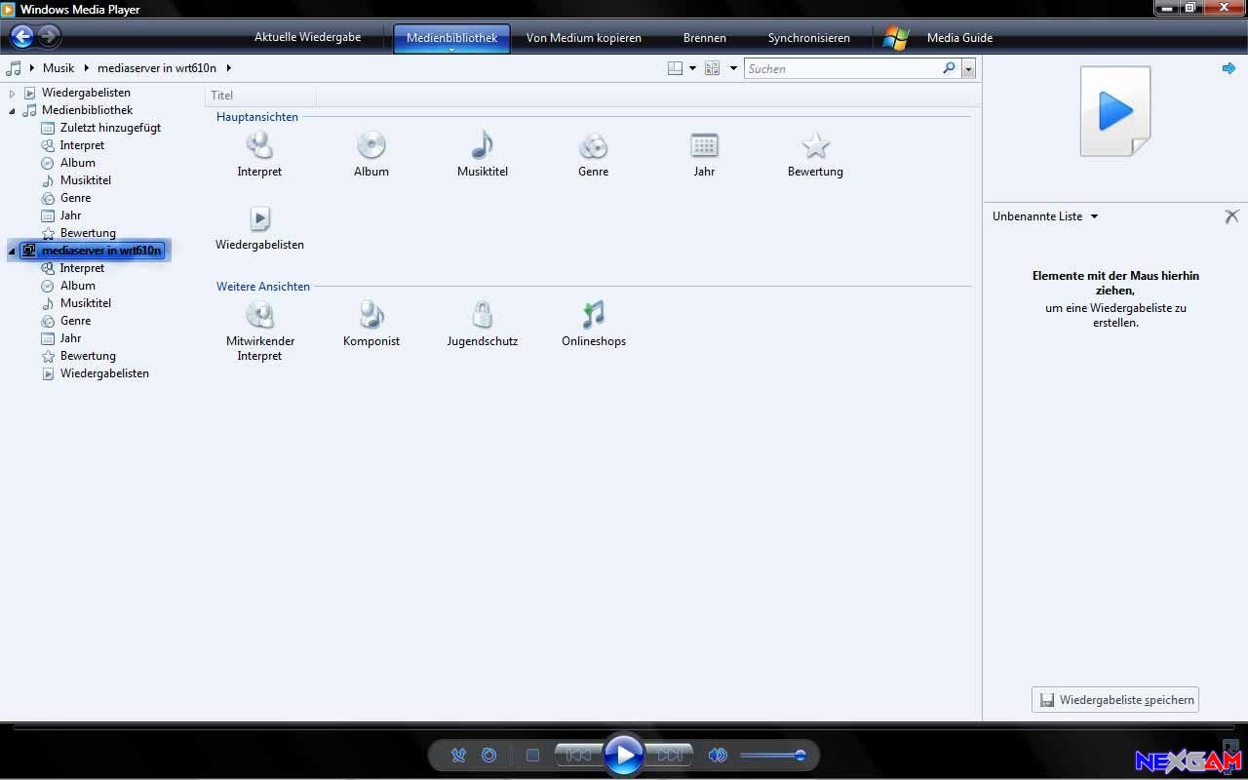Click the layout options icon
Image resolution: width=1248 pixels, height=780 pixels.
(x=675, y=68)
